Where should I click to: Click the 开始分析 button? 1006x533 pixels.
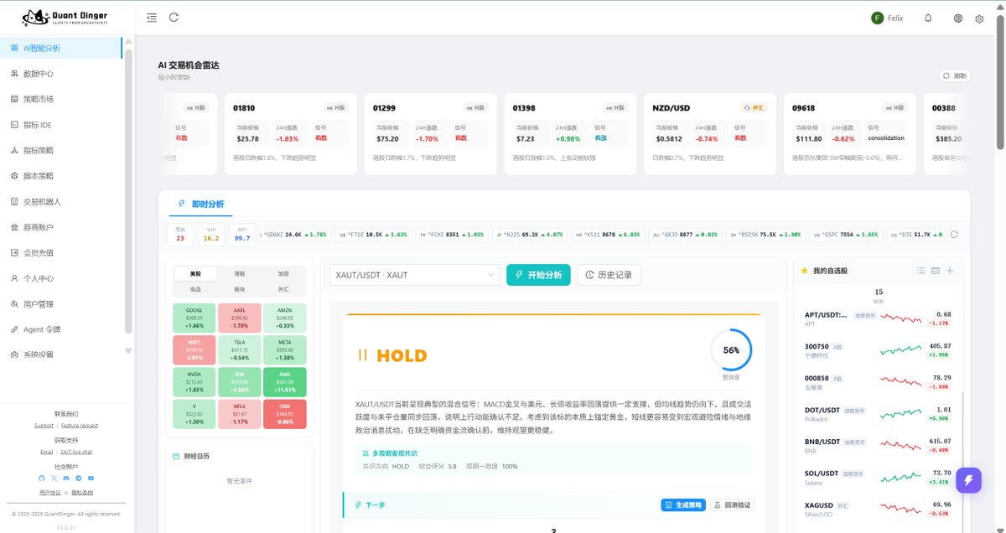point(538,275)
